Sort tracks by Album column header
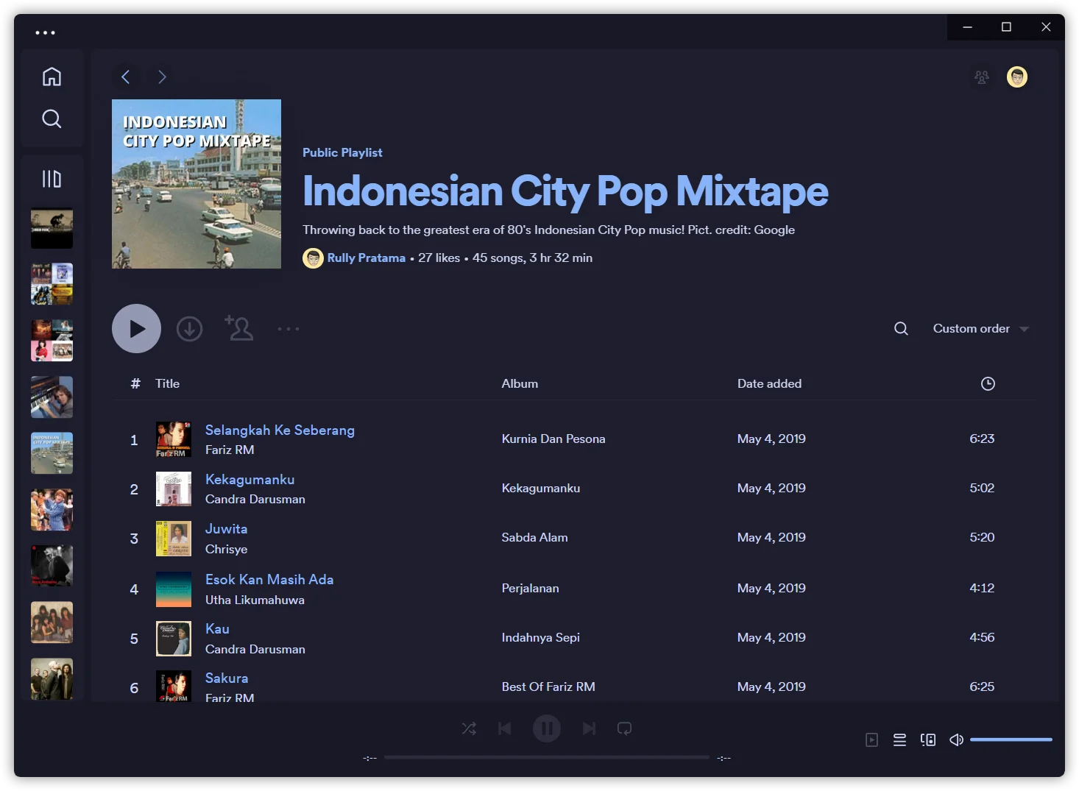Image resolution: width=1079 pixels, height=791 pixels. point(520,383)
